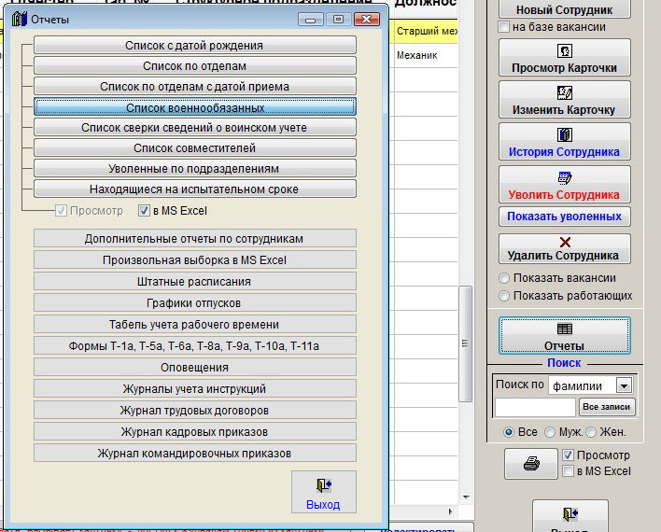Close the Отчеты dialog with the X
Viewport: 661px width, 532px height.
366,20
